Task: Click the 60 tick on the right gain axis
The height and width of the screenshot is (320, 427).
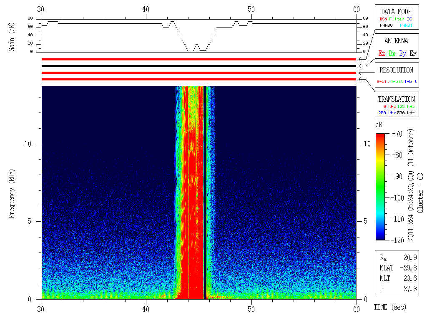Action: tap(365, 27)
